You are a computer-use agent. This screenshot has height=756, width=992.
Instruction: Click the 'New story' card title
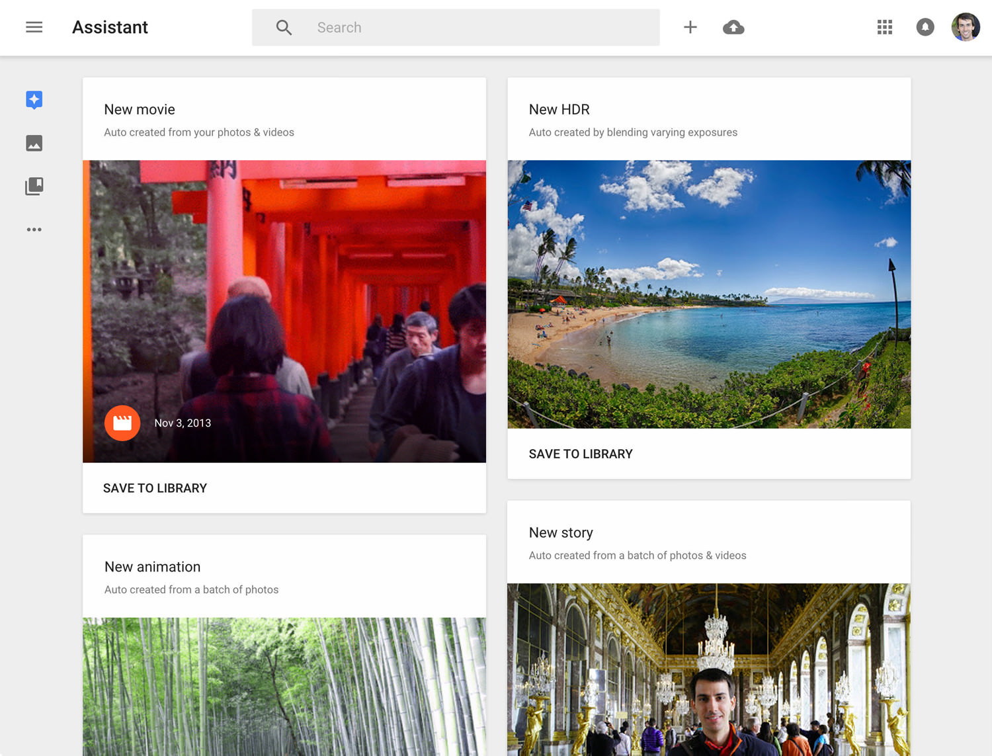[561, 533]
